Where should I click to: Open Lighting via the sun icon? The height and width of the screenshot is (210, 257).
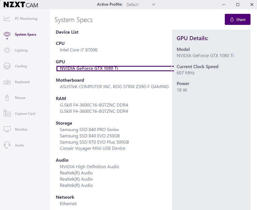pyautogui.click(x=7, y=50)
